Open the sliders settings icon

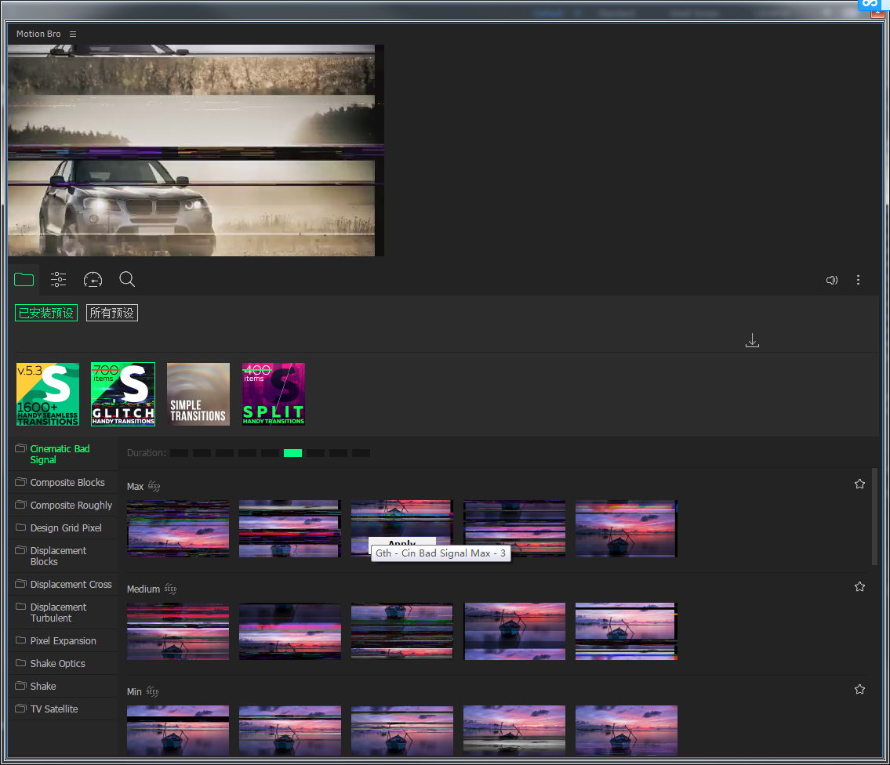point(59,279)
